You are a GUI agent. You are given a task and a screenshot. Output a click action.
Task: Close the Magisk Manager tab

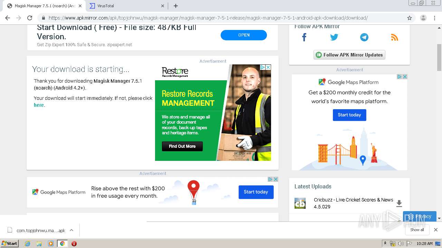pos(80,6)
